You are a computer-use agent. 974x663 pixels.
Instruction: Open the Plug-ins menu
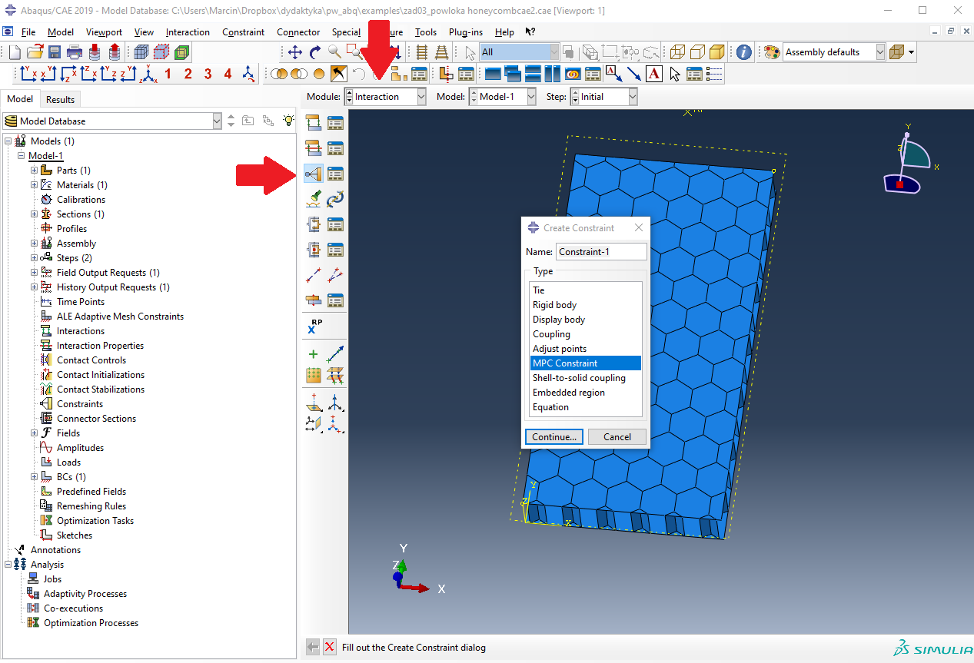click(464, 32)
